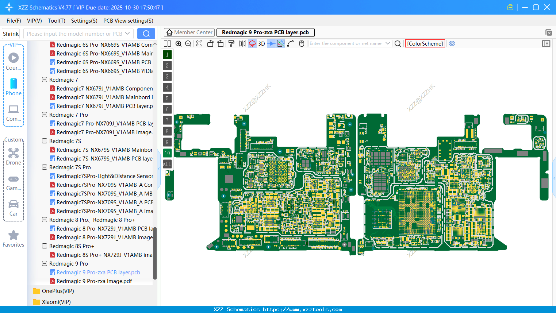Show all layers with ALL button

[167, 164]
